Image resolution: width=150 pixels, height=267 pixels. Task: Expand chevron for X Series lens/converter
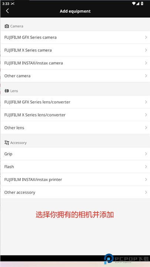click(x=146, y=115)
